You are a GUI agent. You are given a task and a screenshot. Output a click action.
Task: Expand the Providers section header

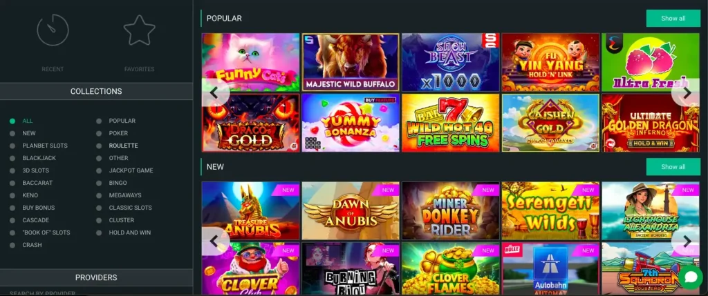coord(96,277)
